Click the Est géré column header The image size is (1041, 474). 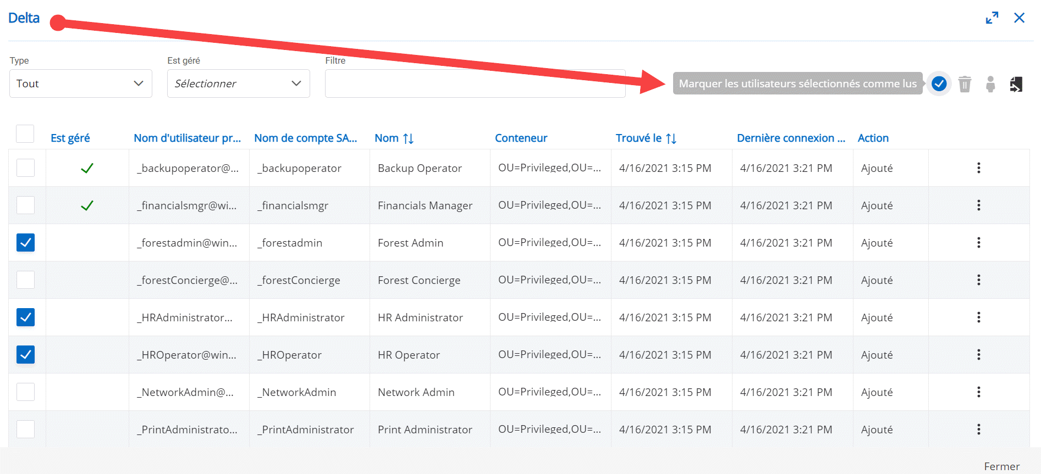(x=70, y=138)
